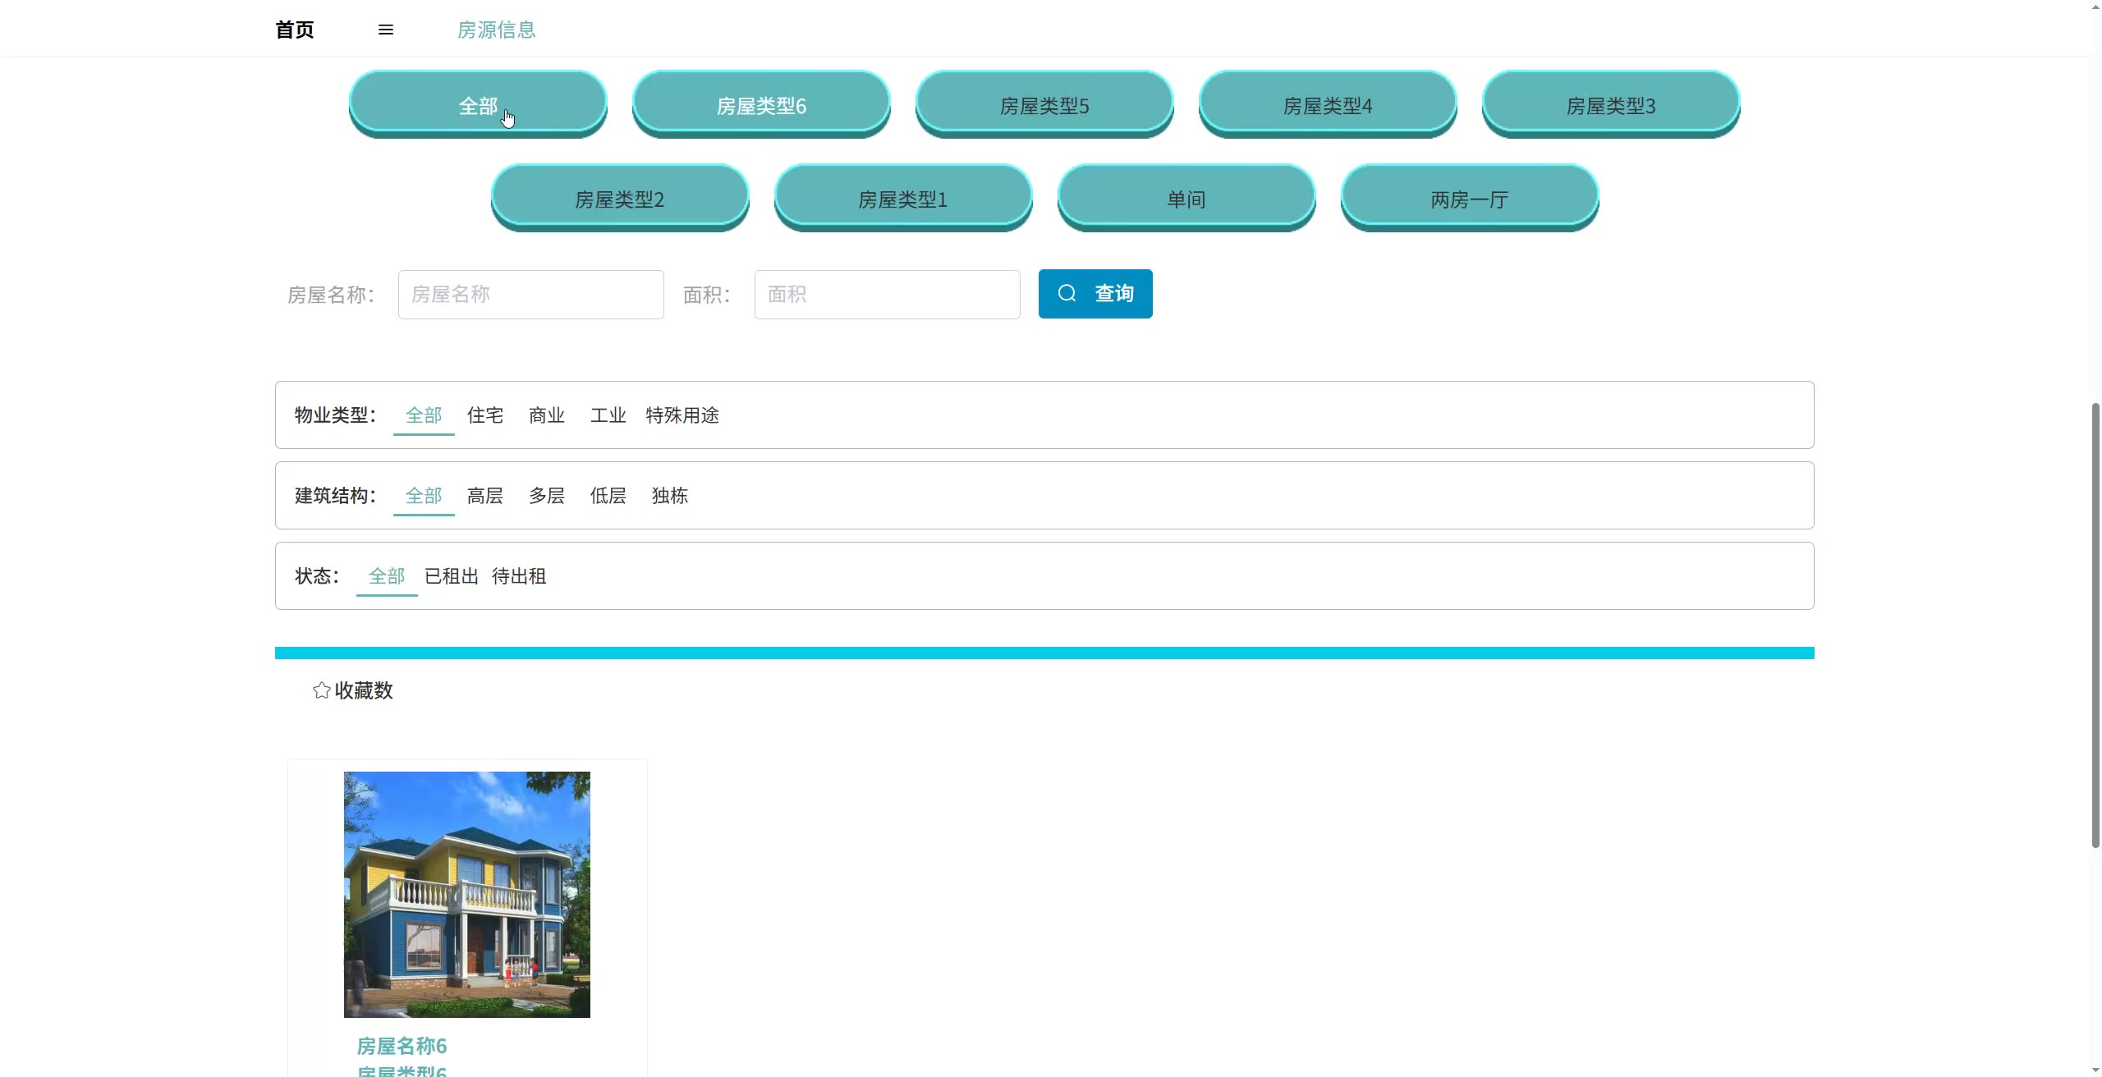Click the hamburger menu icon

click(385, 30)
